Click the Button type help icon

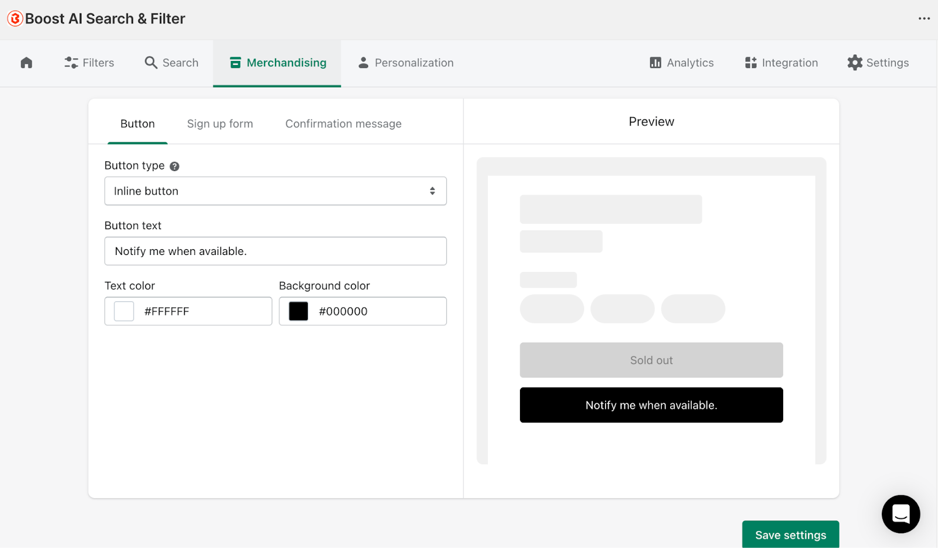pyautogui.click(x=175, y=166)
